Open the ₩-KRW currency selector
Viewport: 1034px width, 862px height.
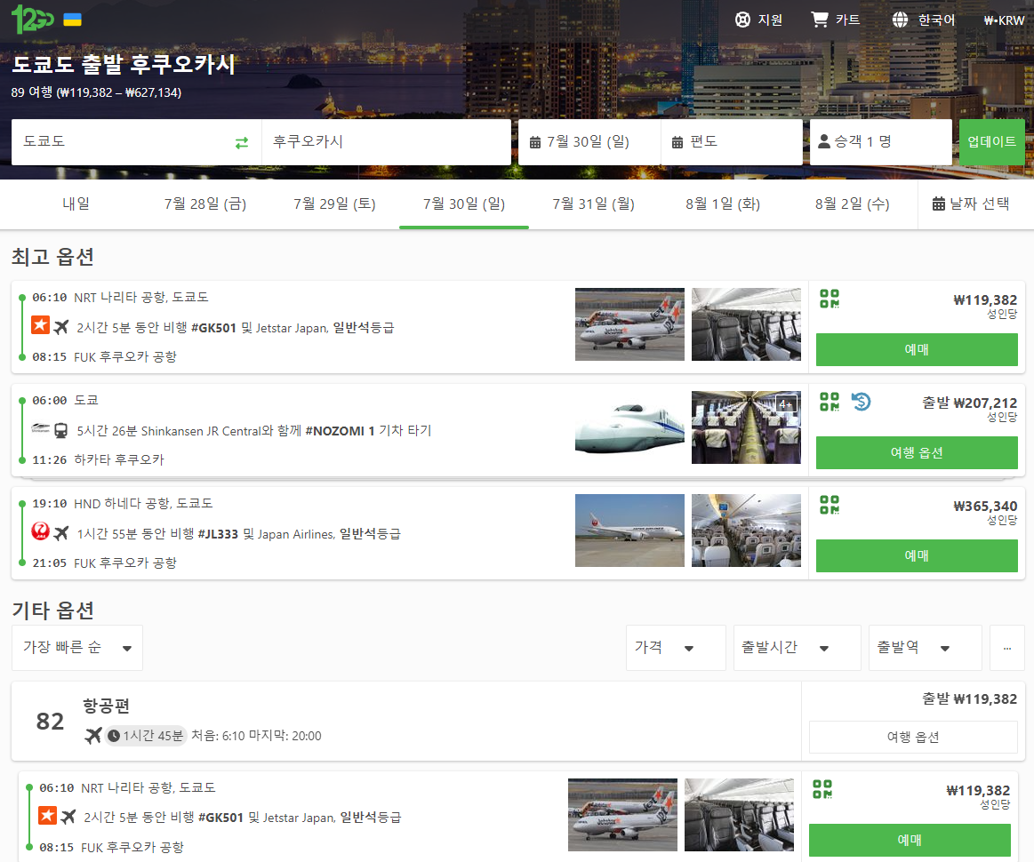point(1004,20)
